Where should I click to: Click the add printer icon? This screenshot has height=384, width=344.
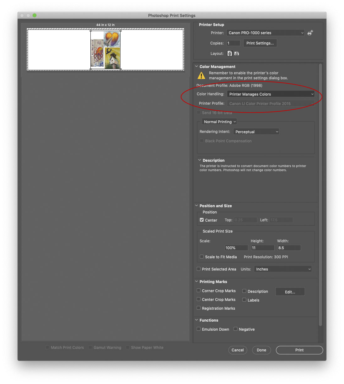[310, 33]
